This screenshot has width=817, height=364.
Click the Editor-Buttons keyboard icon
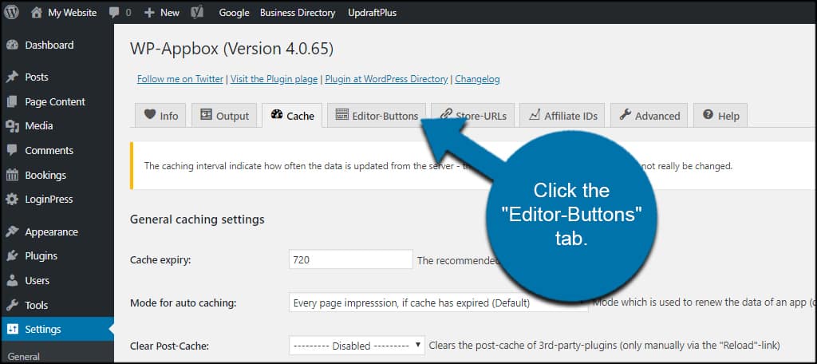click(x=341, y=115)
